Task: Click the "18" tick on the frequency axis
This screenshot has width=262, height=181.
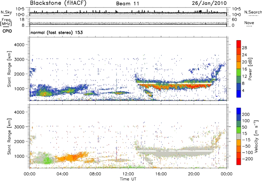Action: tap(22, 20)
